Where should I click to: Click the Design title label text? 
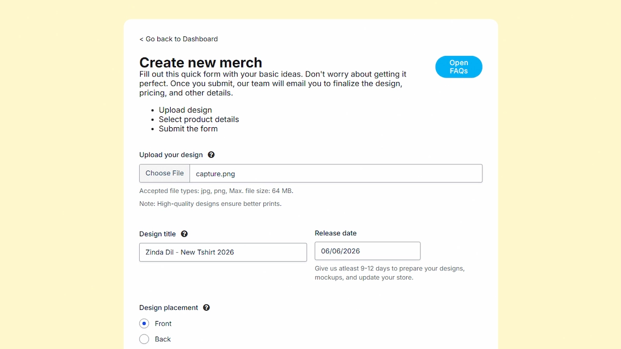[x=157, y=234]
